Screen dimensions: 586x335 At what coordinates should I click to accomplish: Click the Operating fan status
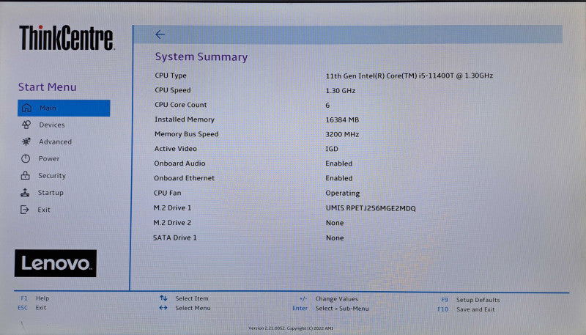(343, 194)
